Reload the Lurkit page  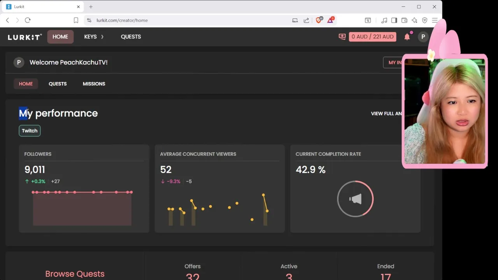28,20
